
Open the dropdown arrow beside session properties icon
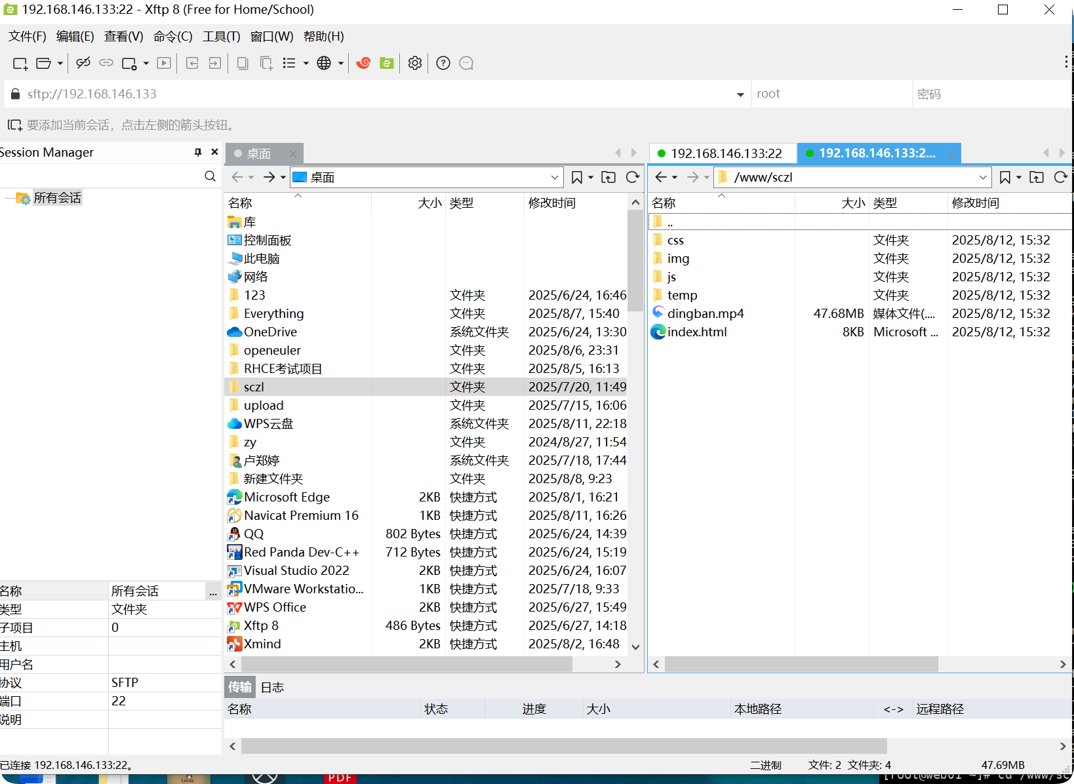click(x=146, y=64)
